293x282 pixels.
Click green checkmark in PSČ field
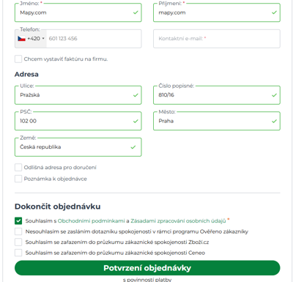(x=136, y=121)
